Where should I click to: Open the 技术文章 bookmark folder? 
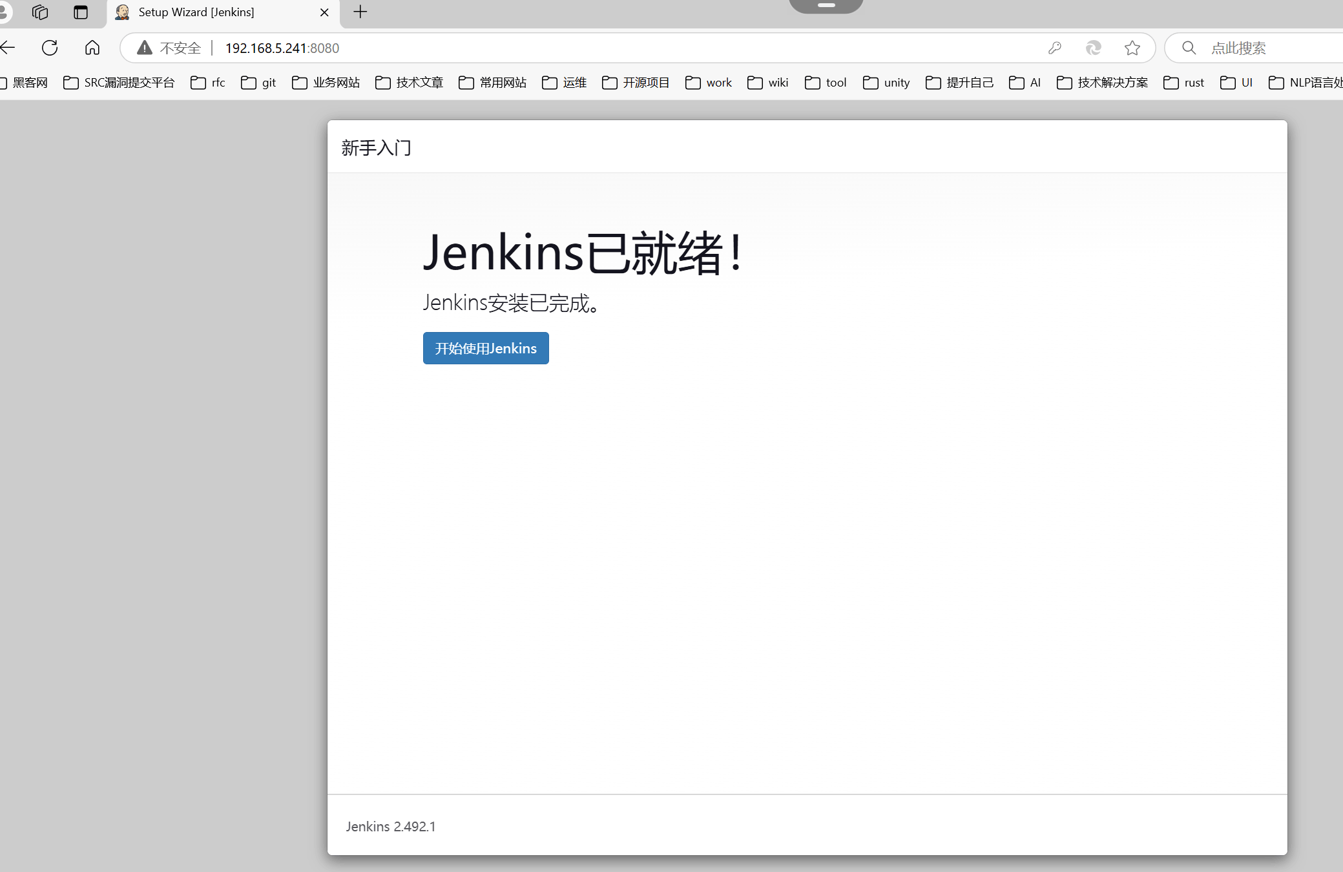coord(410,83)
